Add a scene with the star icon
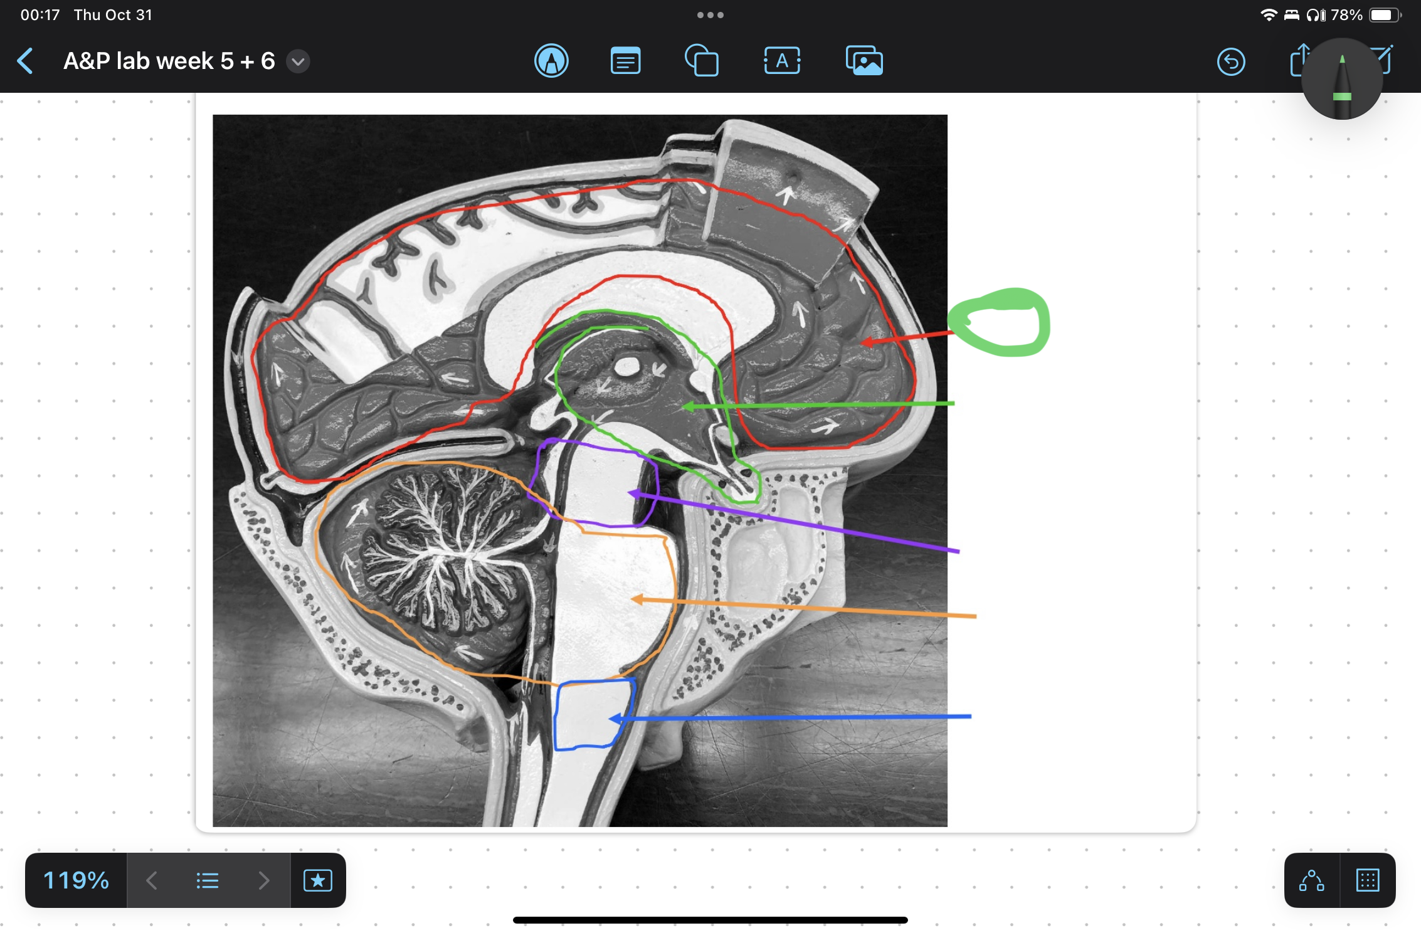The width and height of the screenshot is (1421, 933). (x=318, y=880)
